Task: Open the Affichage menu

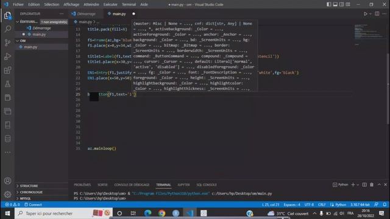Action: (71, 4)
